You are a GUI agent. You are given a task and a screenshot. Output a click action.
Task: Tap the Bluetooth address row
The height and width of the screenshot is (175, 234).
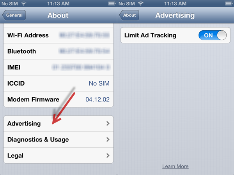(58, 51)
